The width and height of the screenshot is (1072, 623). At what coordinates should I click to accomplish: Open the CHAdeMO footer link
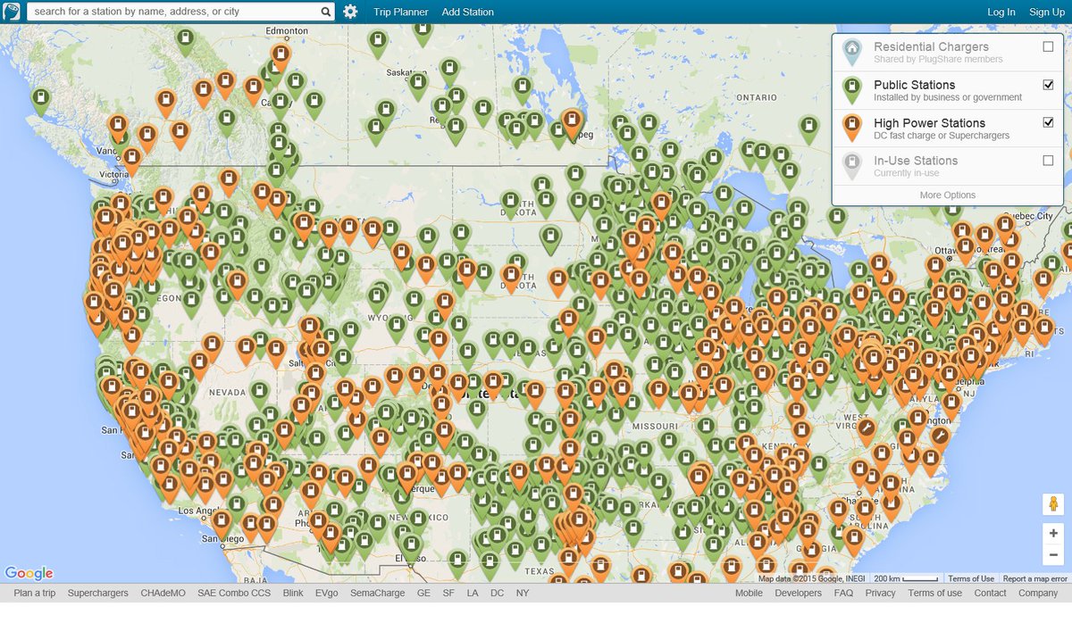tap(163, 594)
